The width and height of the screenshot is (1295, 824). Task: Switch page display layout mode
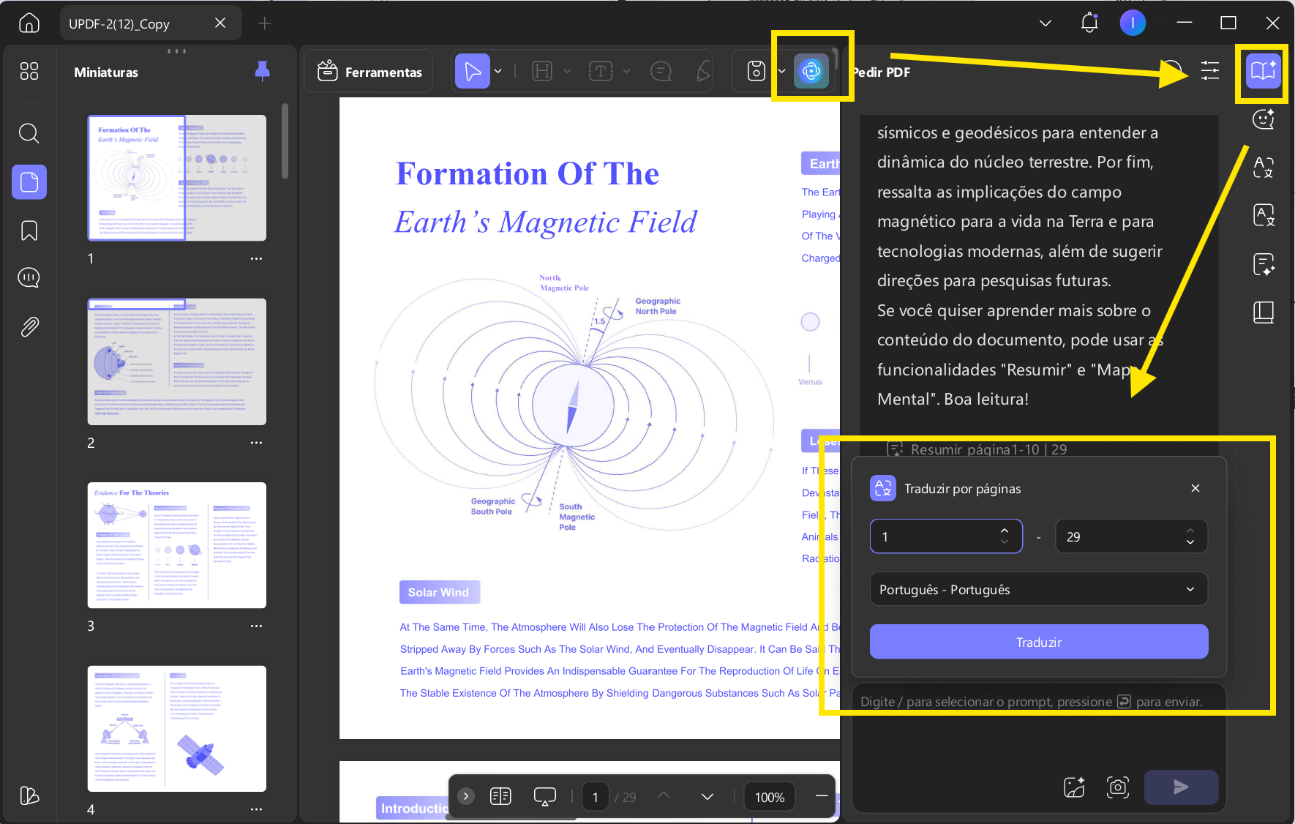coord(500,796)
